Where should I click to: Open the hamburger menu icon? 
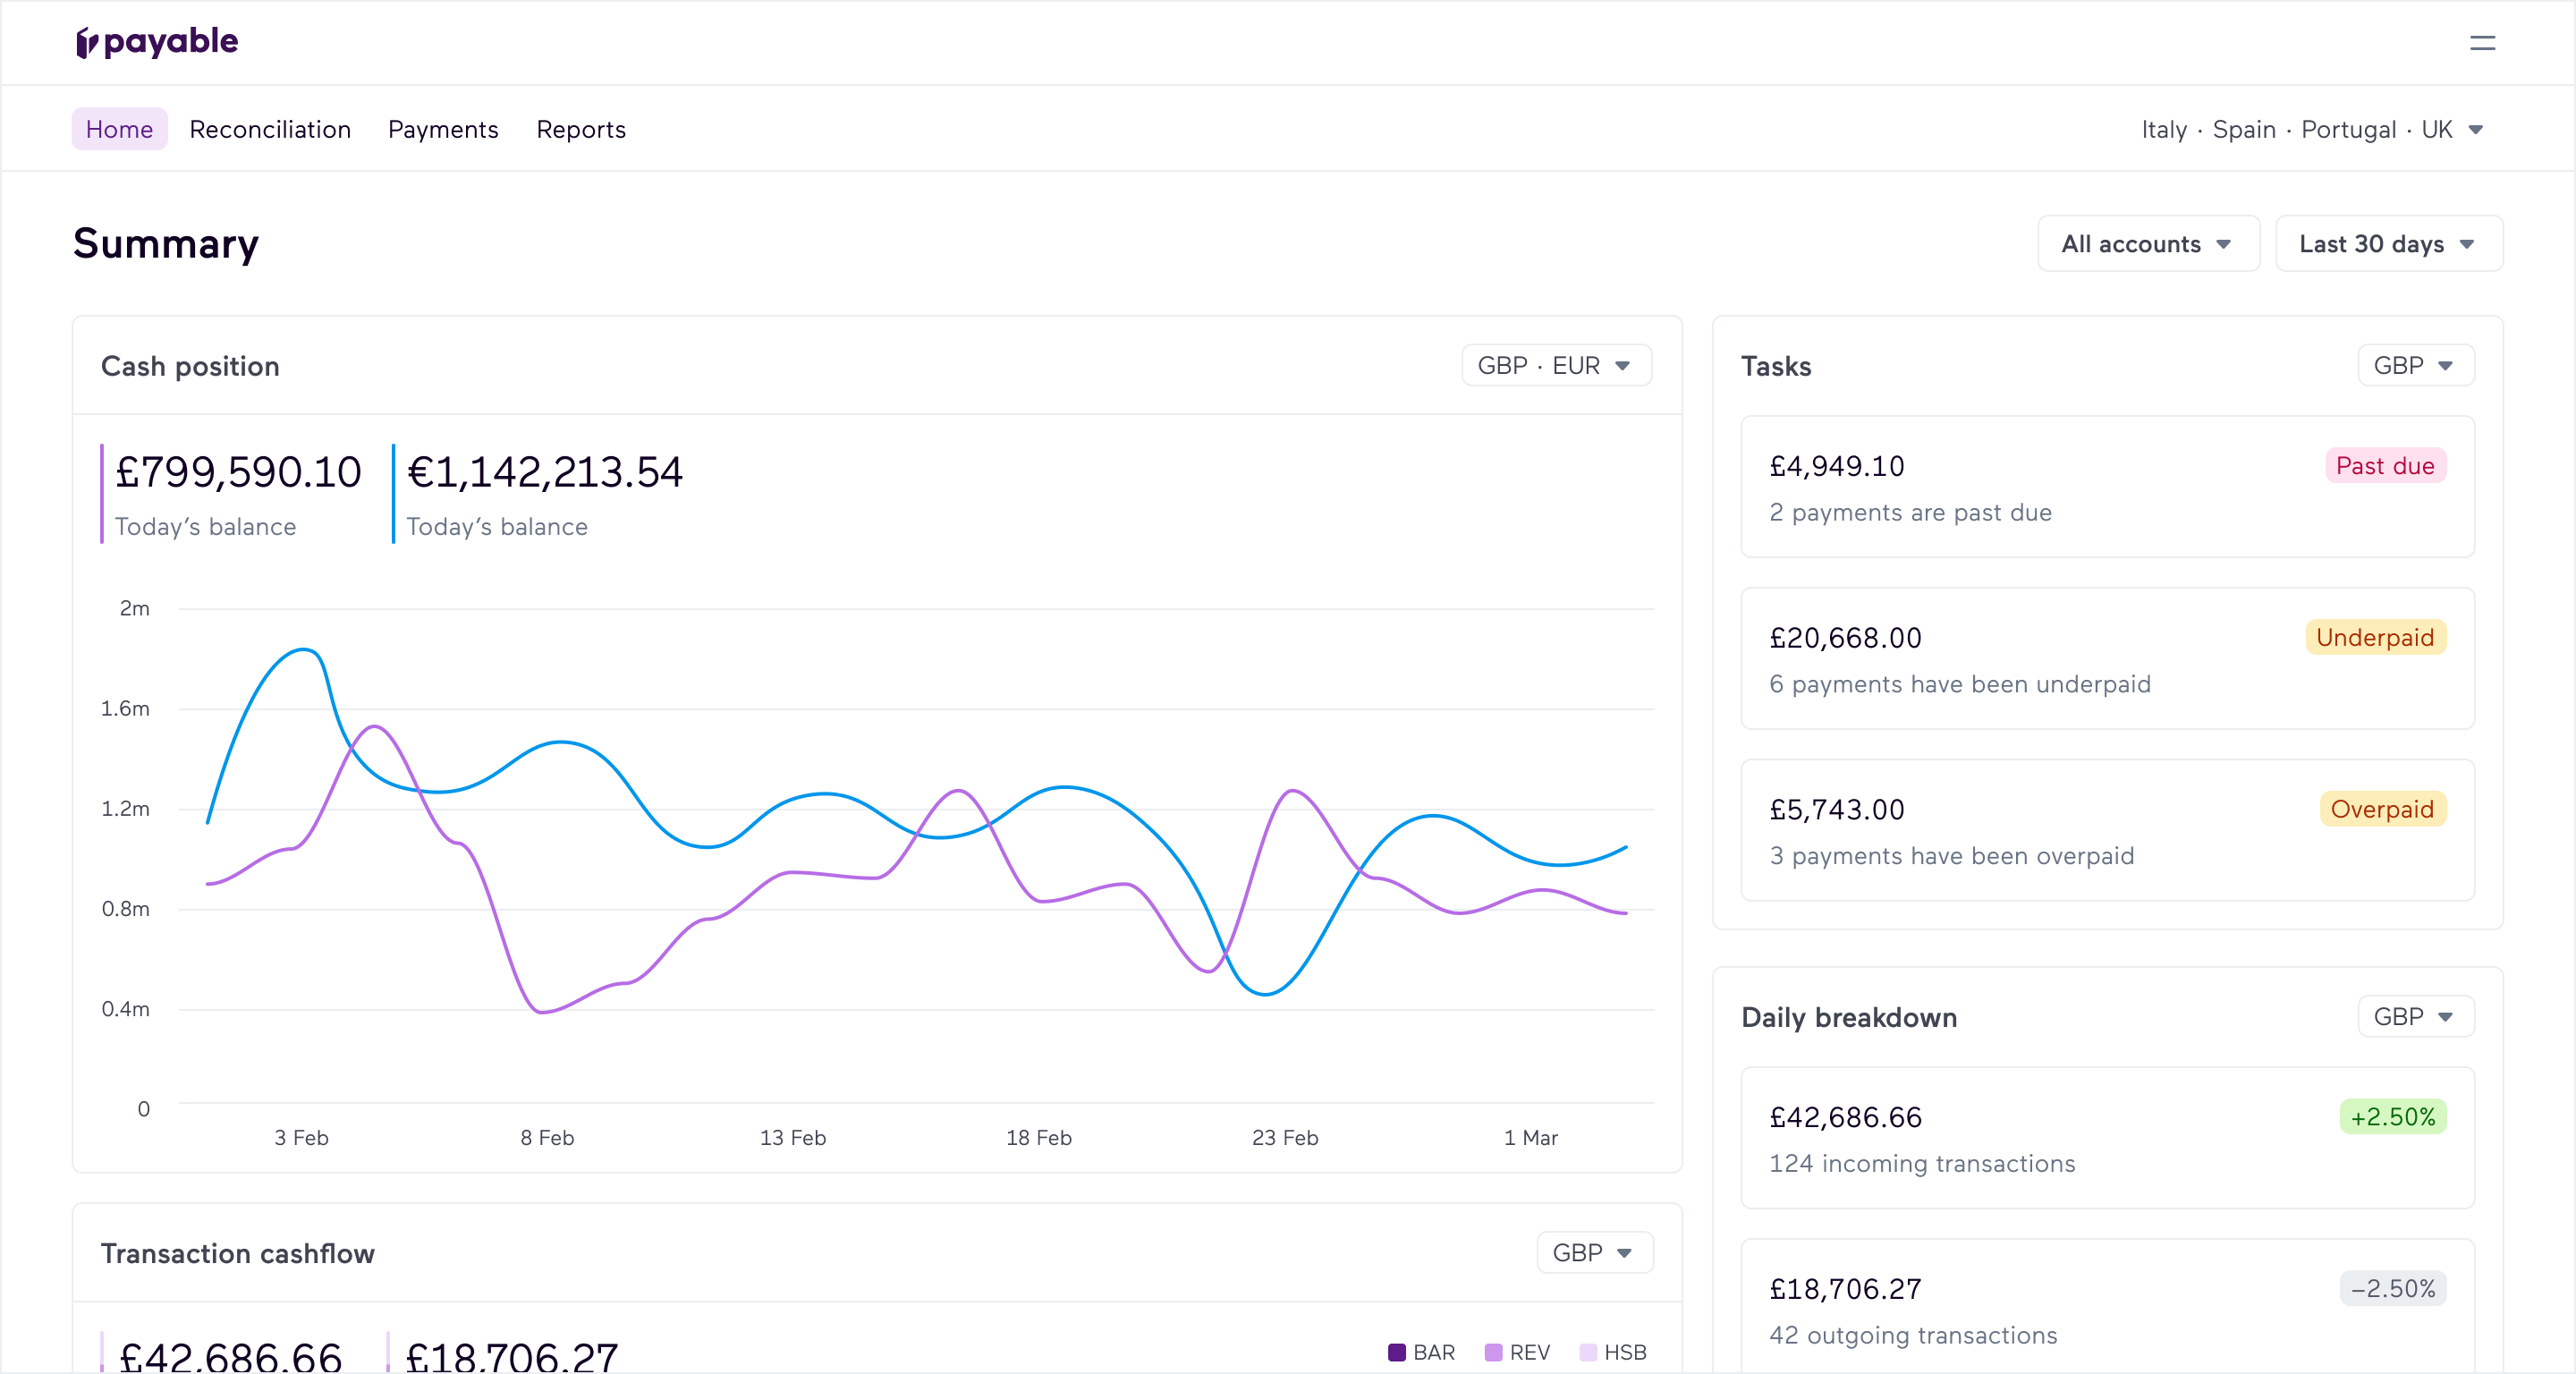2482,43
